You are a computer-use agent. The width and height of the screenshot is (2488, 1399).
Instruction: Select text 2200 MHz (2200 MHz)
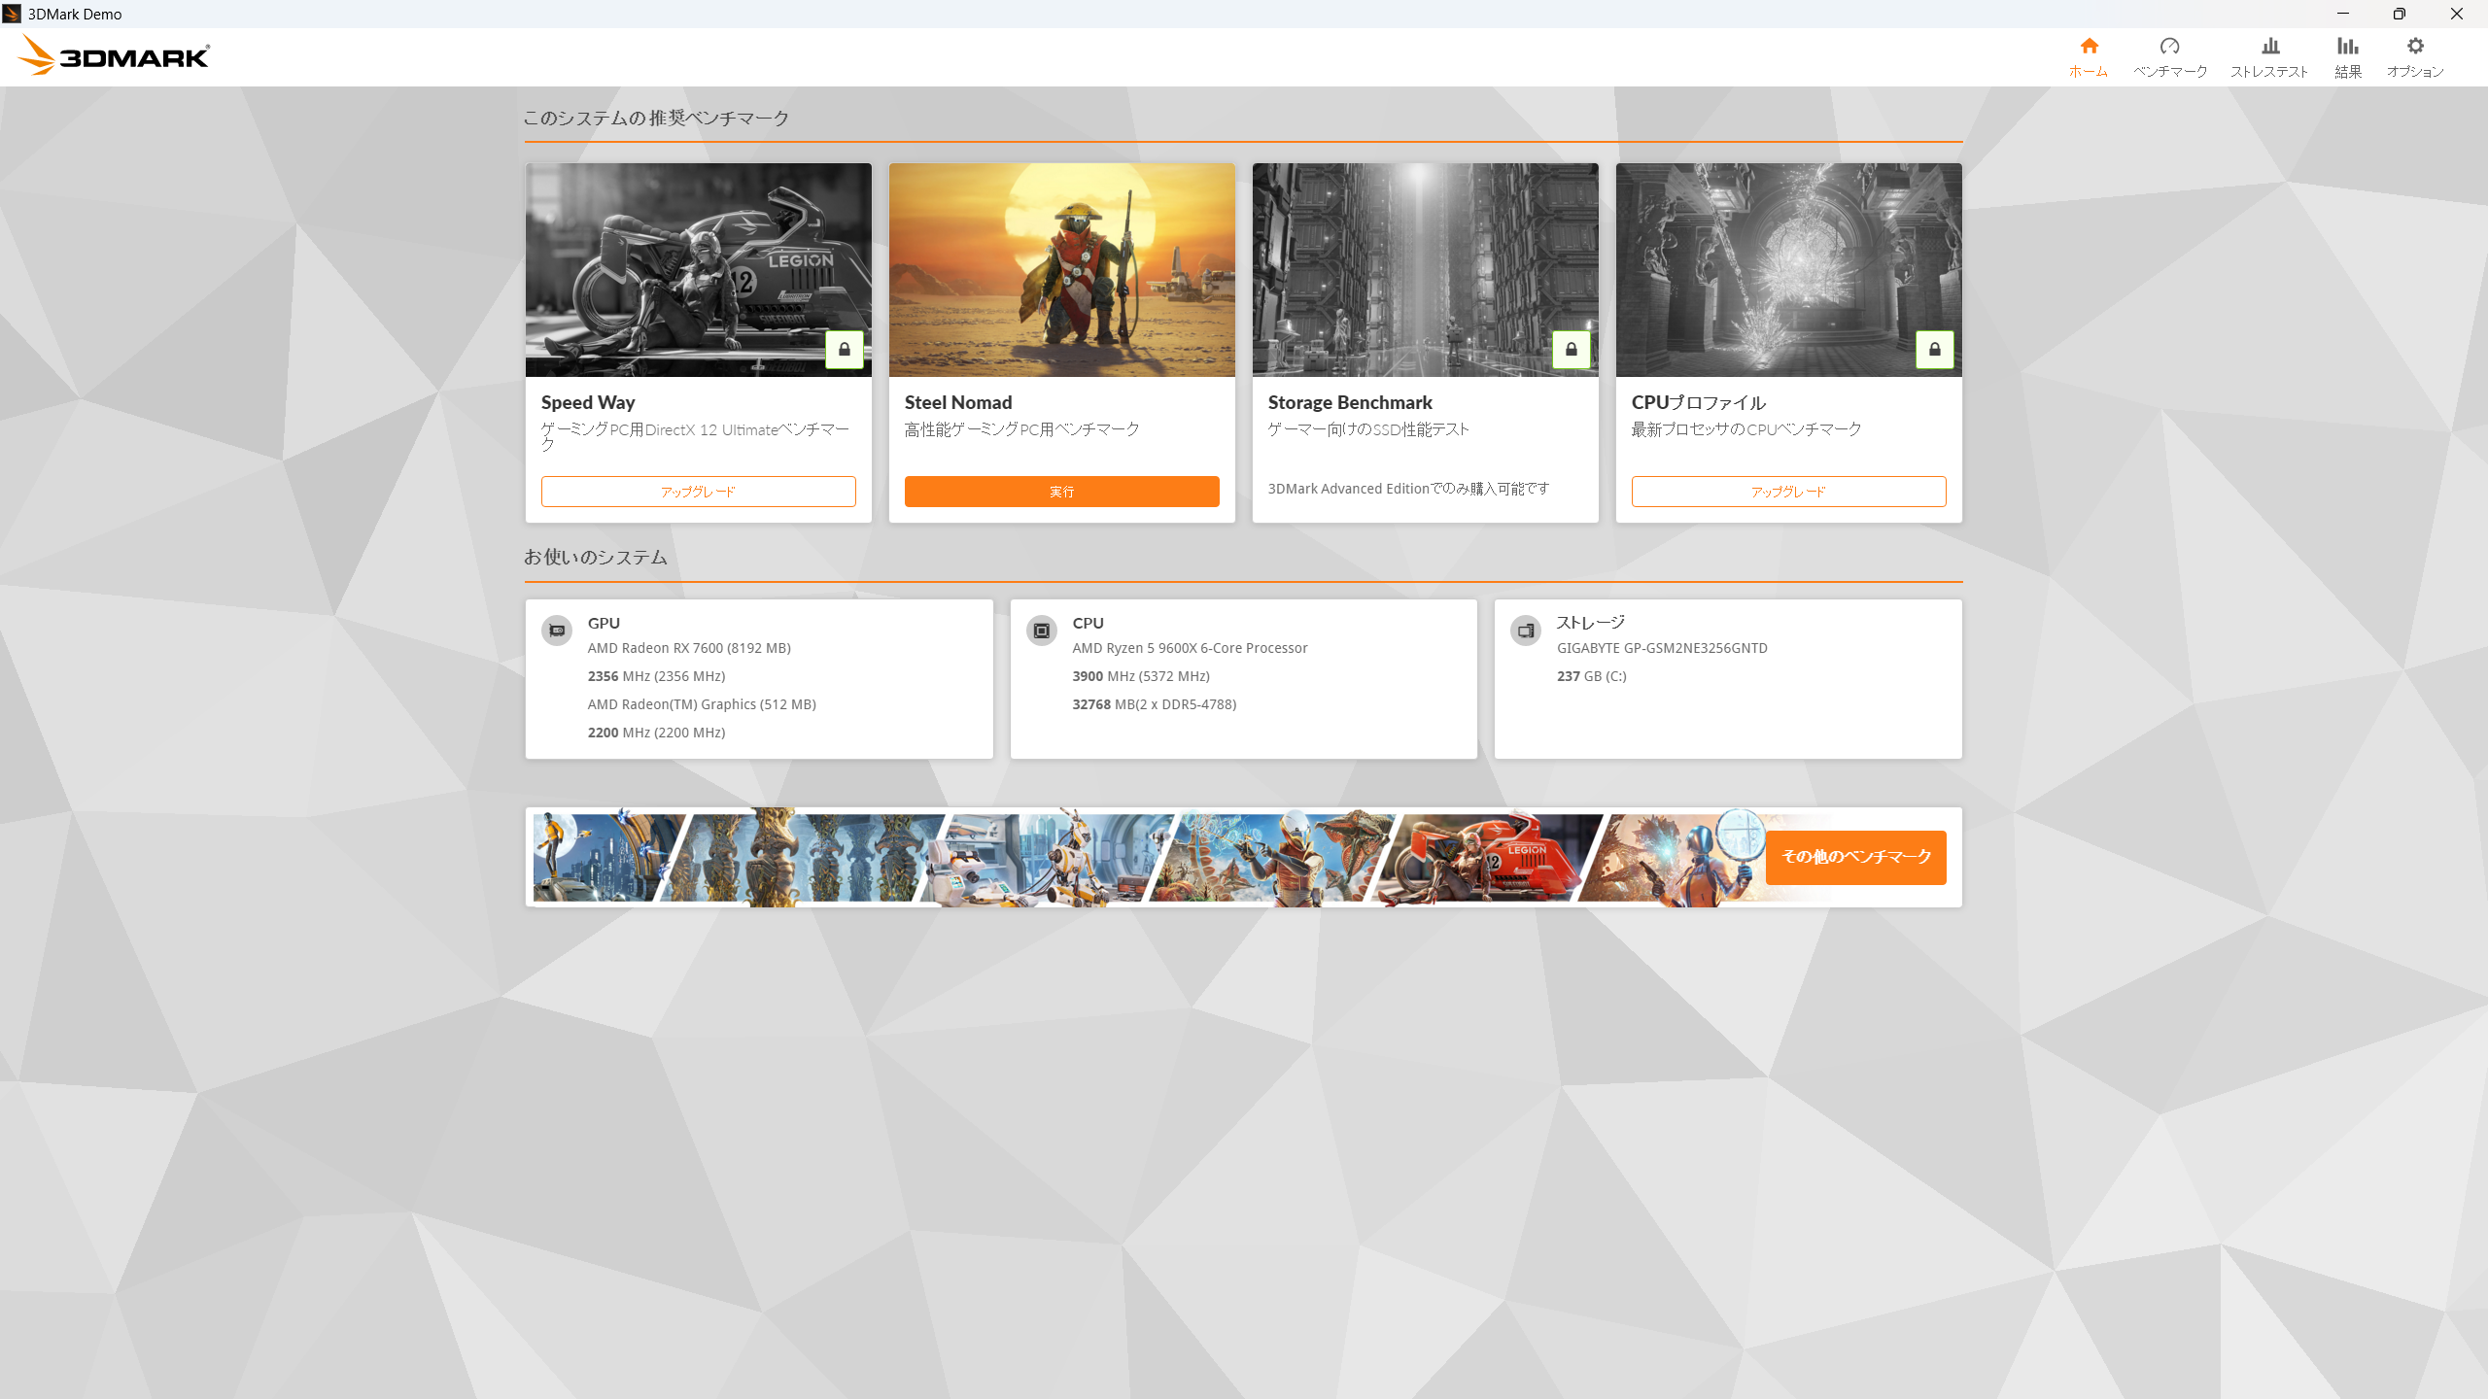[657, 733]
